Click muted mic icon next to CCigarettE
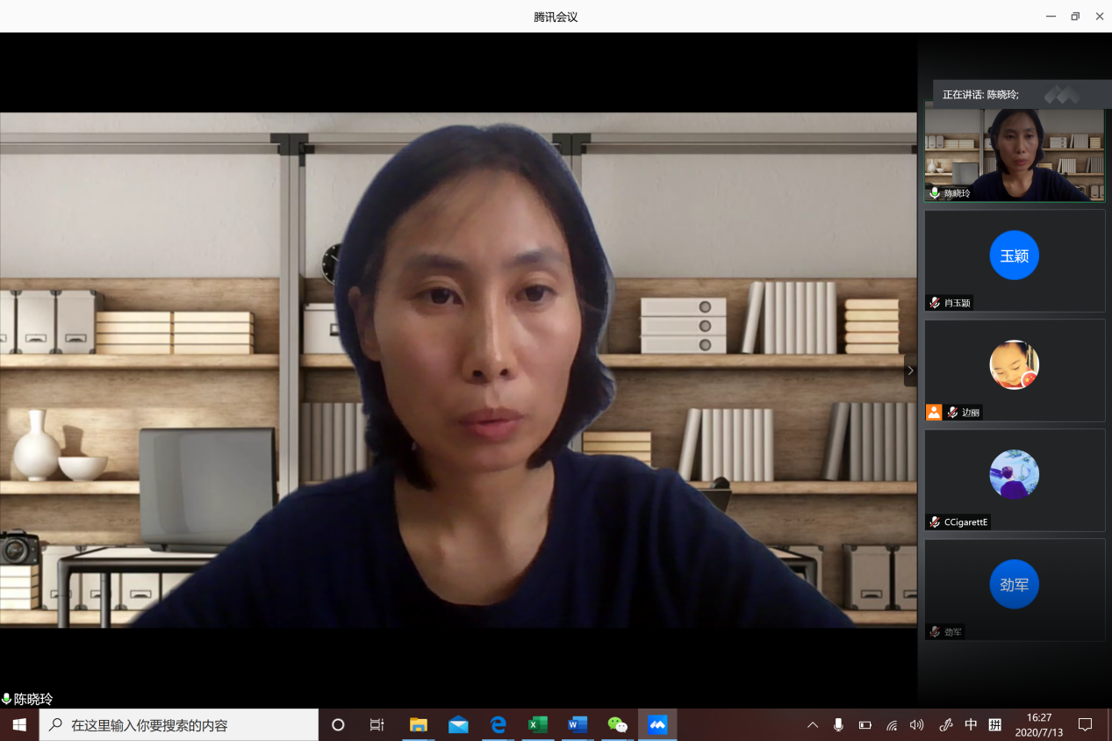Image resolution: width=1112 pixels, height=741 pixels. (936, 522)
